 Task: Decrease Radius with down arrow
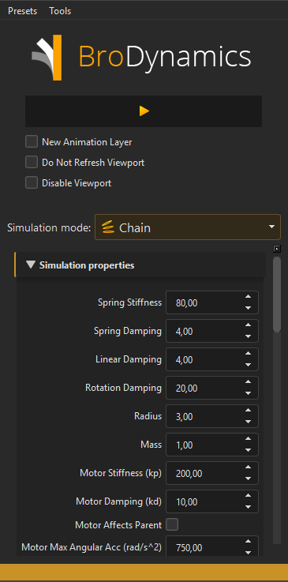[x=249, y=422]
